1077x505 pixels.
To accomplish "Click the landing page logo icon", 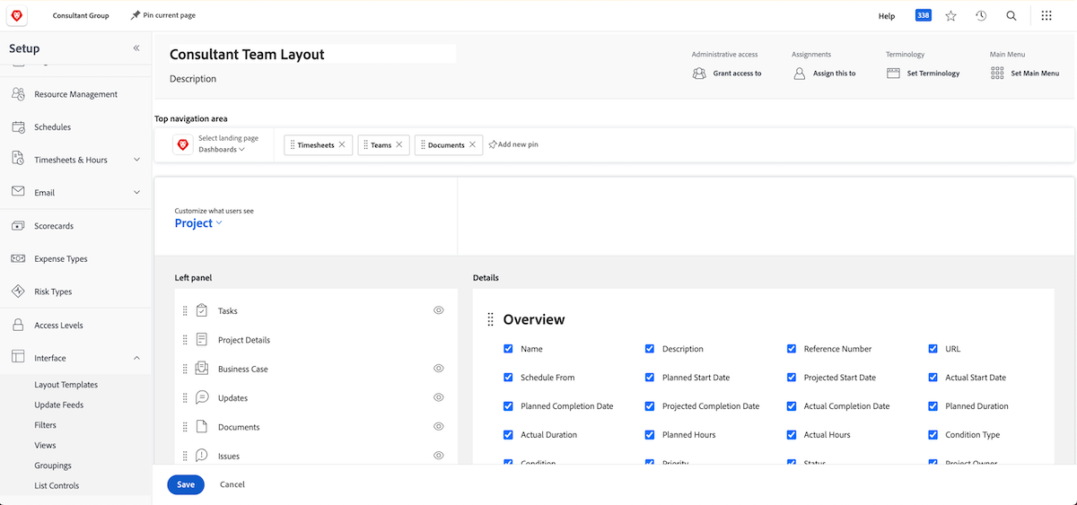I will (x=182, y=144).
